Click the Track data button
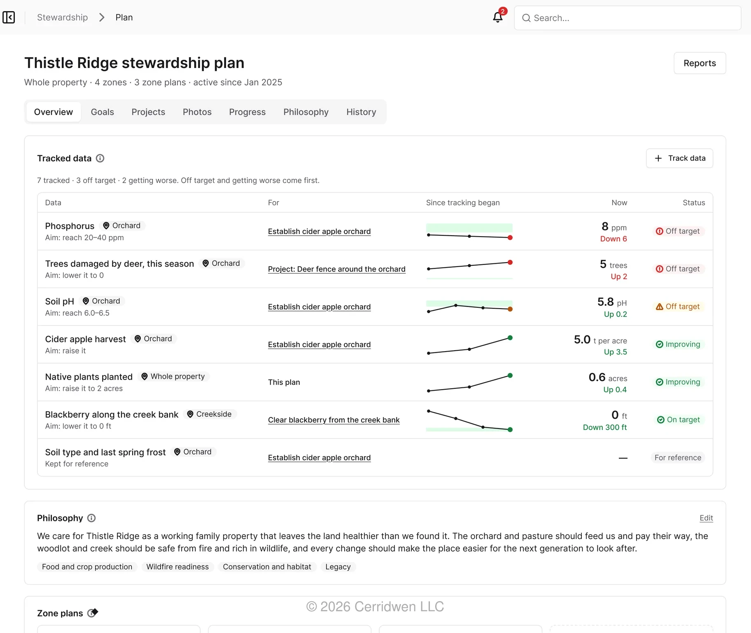This screenshot has width=751, height=633. [x=679, y=158]
